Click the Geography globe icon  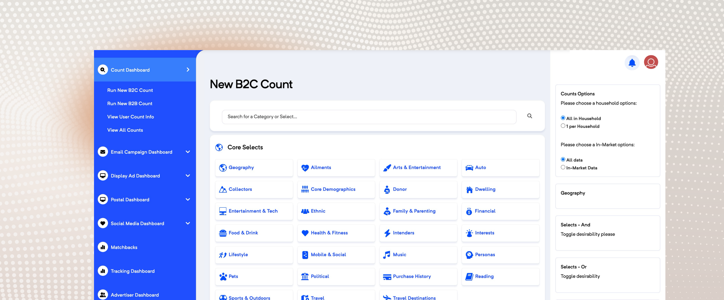223,168
